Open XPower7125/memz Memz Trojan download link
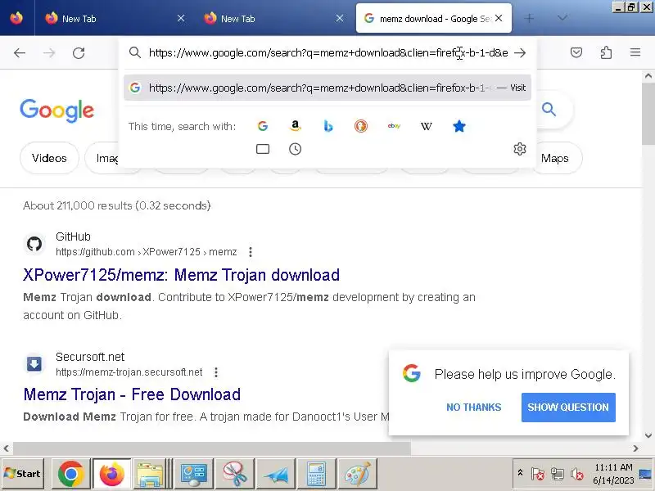Image resolution: width=655 pixels, height=491 pixels. point(181,275)
